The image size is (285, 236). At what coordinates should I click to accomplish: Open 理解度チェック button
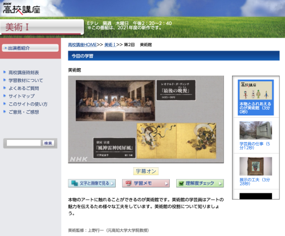pyautogui.click(x=200, y=183)
